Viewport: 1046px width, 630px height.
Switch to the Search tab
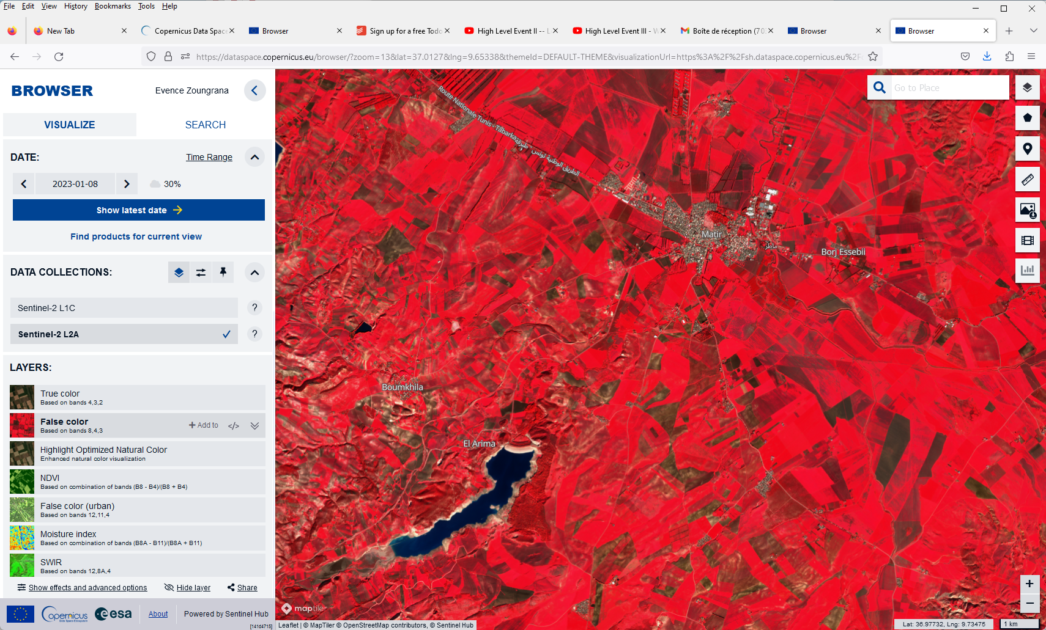tap(206, 125)
